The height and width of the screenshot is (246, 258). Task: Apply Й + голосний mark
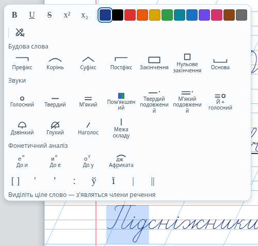[220, 102]
